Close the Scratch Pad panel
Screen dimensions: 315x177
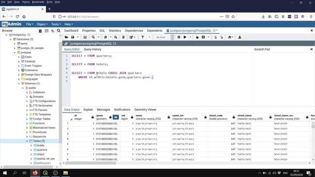coord(312,49)
